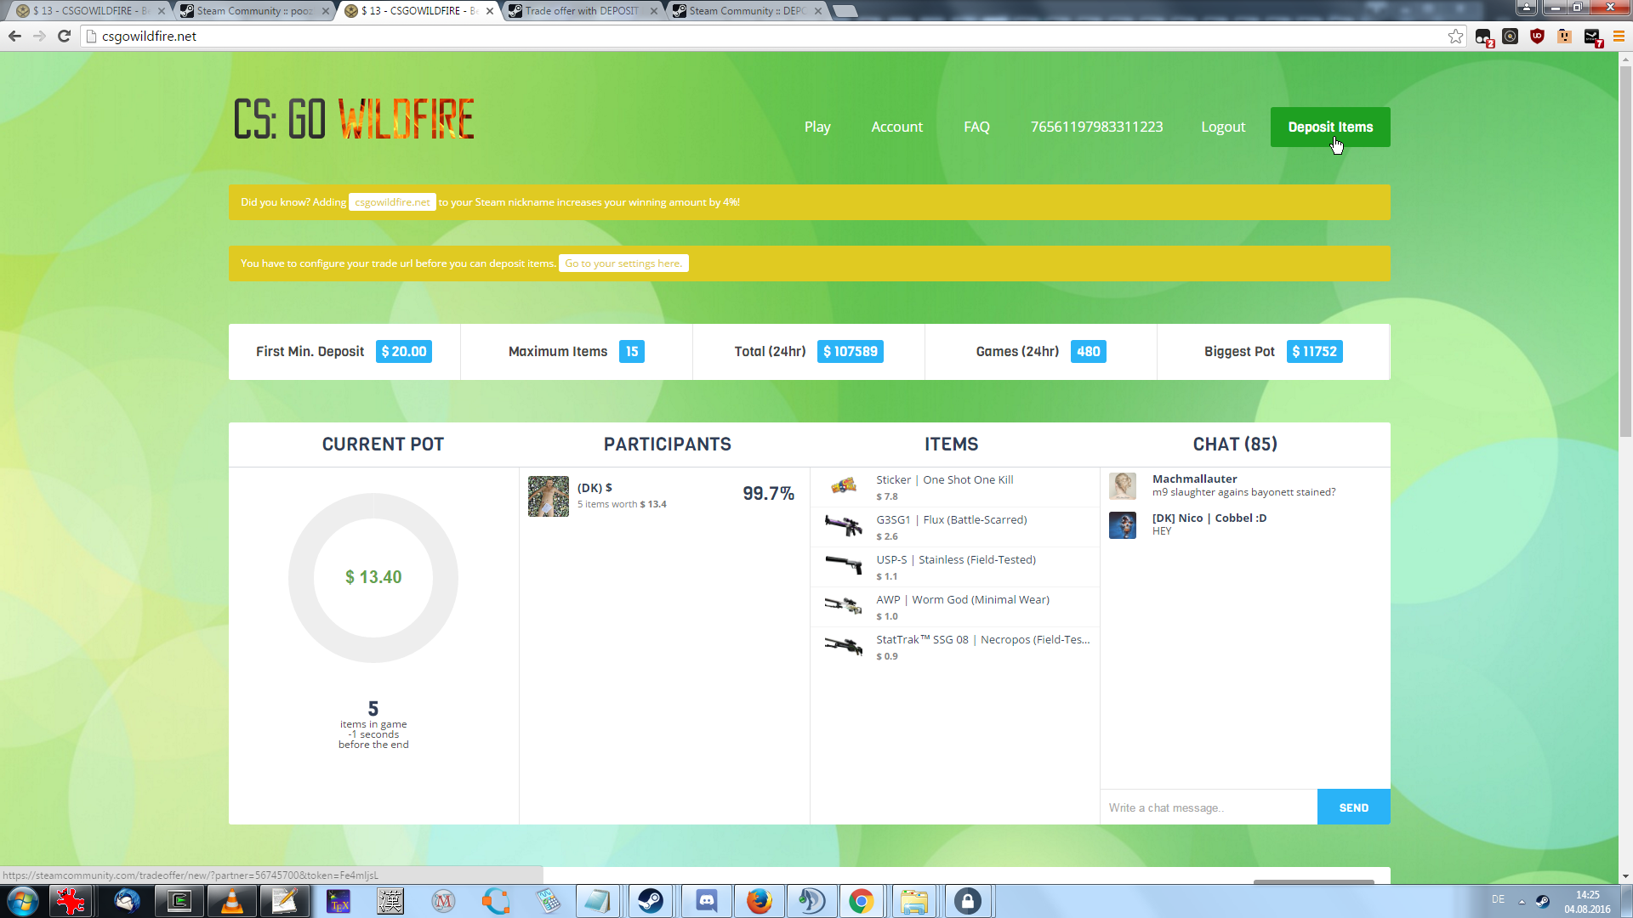Bookmark the page with the star icon
The image size is (1633, 918).
(1455, 37)
